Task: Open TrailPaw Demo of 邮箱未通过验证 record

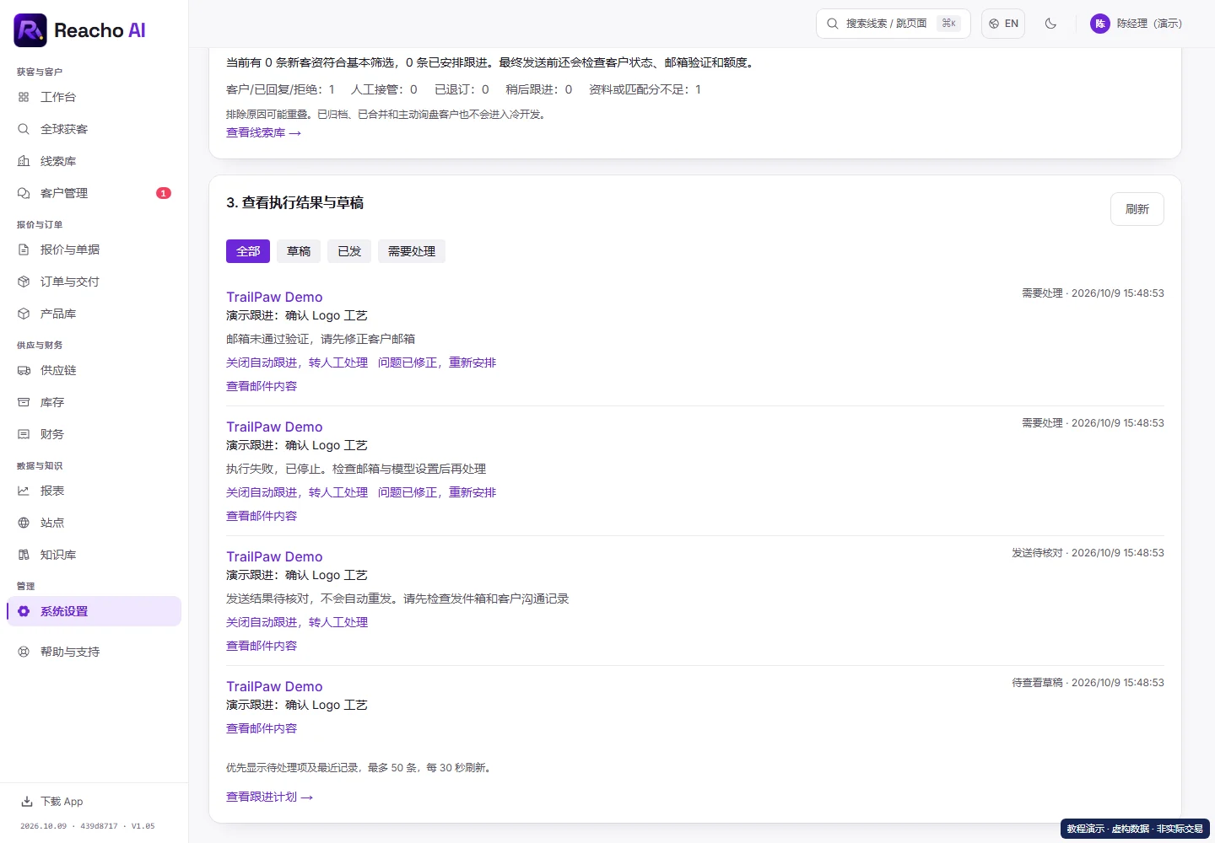Action: coord(274,297)
